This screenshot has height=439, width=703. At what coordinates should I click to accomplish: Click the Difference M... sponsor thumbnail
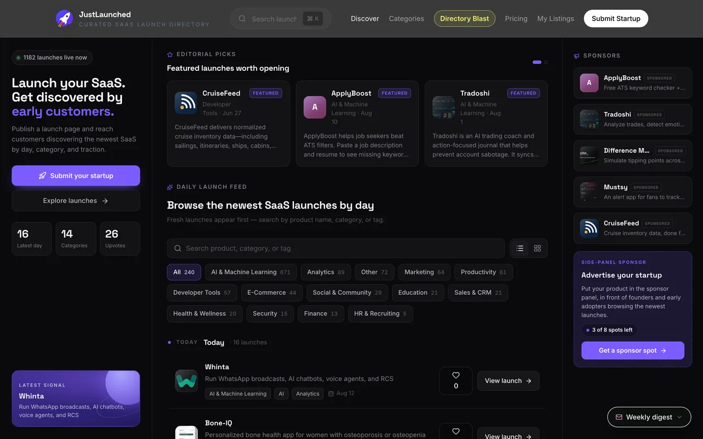coord(589,155)
